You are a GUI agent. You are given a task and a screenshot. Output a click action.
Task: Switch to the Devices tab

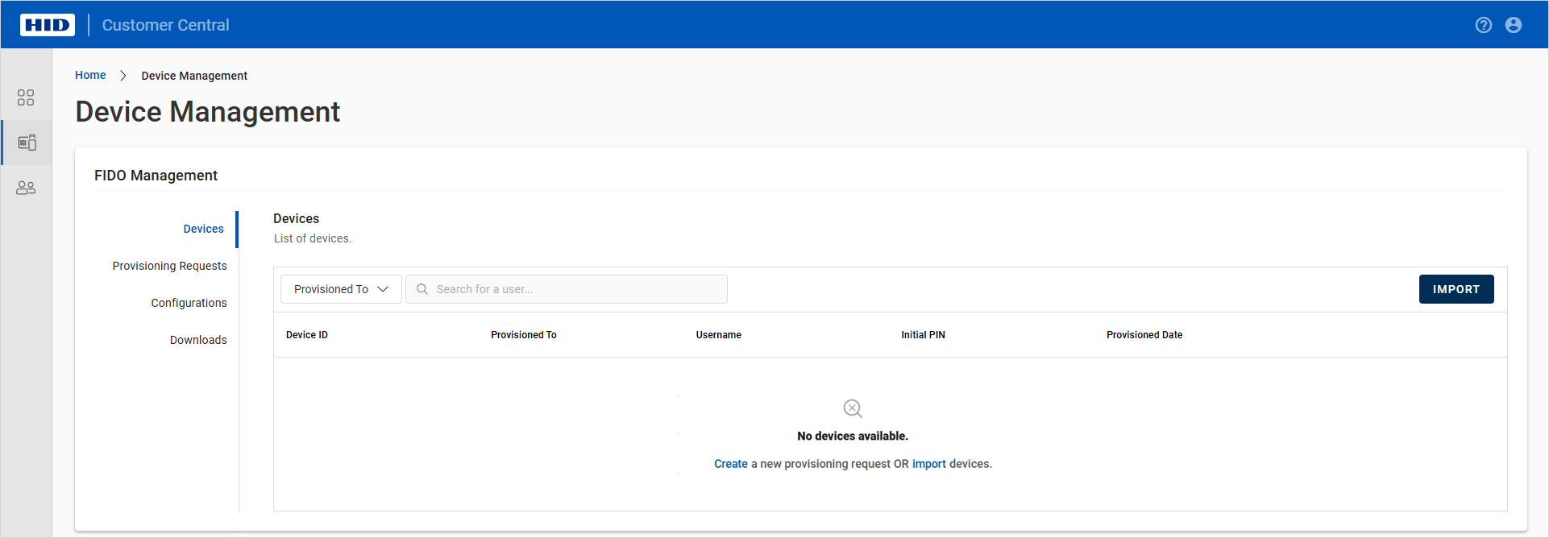pyautogui.click(x=203, y=229)
